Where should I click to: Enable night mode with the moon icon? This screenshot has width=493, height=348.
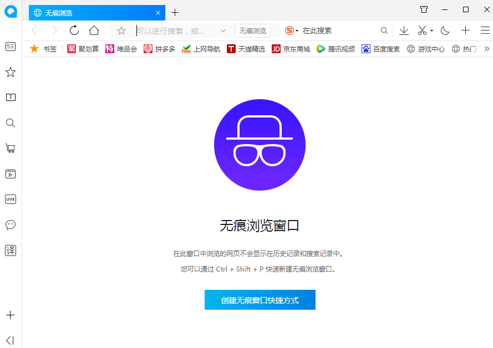445,30
